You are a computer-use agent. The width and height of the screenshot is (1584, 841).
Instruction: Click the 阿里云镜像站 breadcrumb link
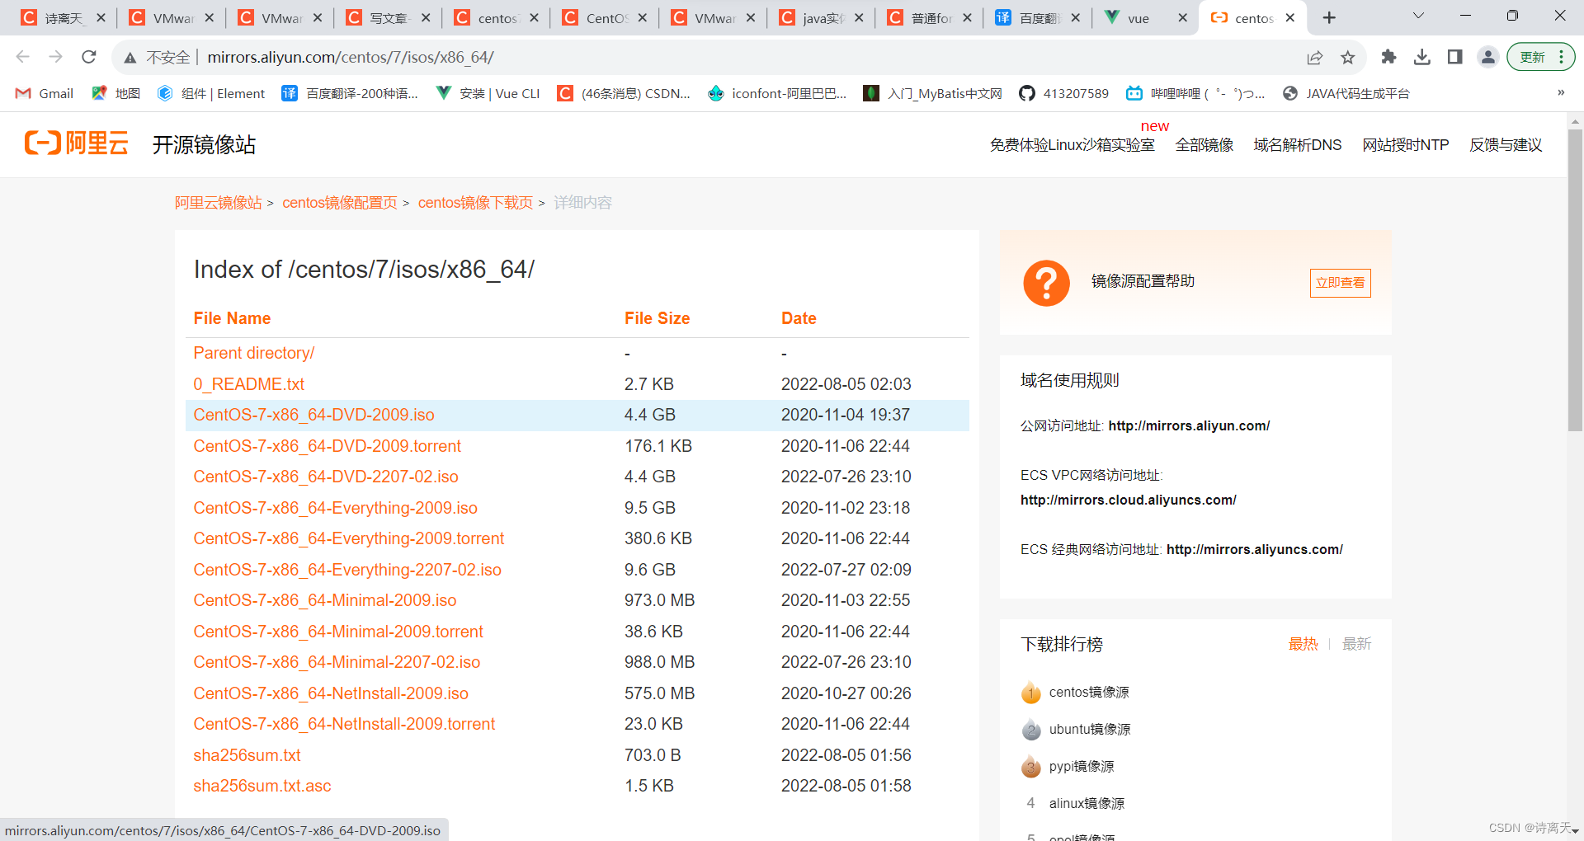218,203
